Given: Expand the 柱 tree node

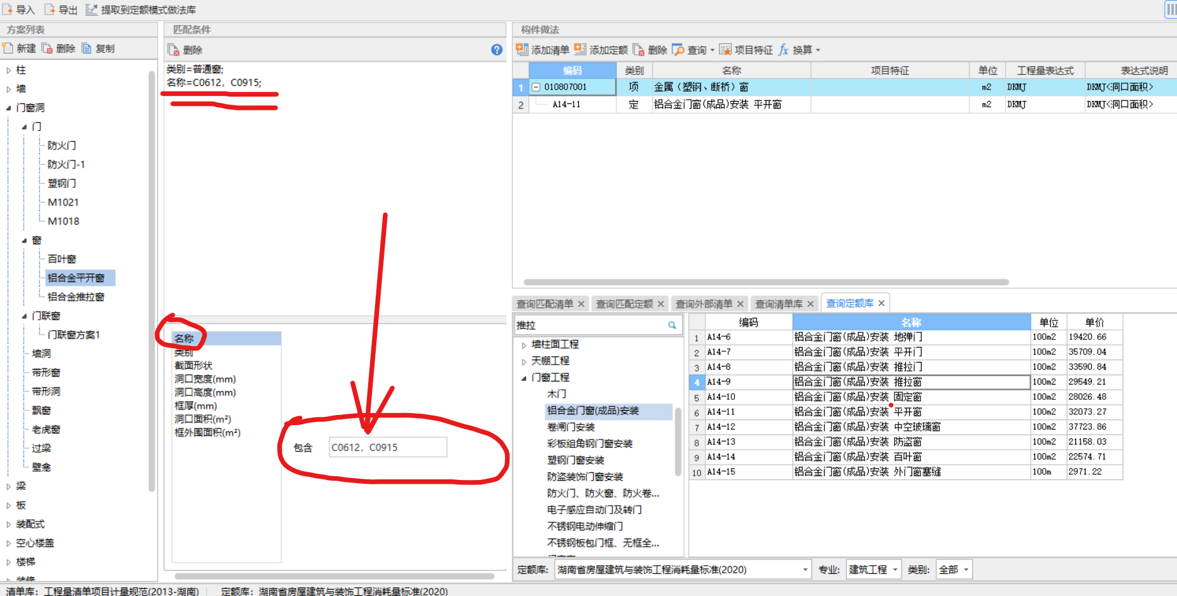Looking at the screenshot, I should tap(9, 70).
